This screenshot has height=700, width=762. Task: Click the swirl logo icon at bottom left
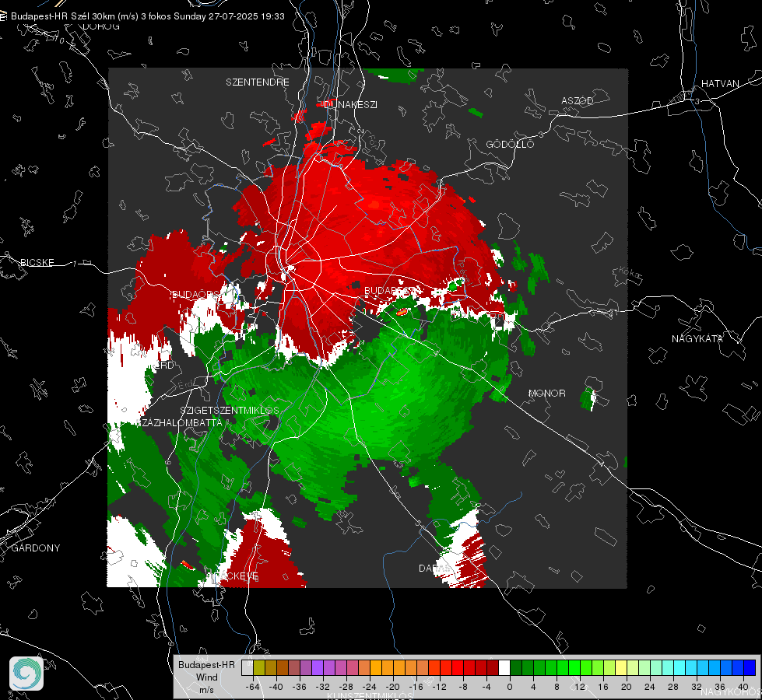click(x=26, y=674)
